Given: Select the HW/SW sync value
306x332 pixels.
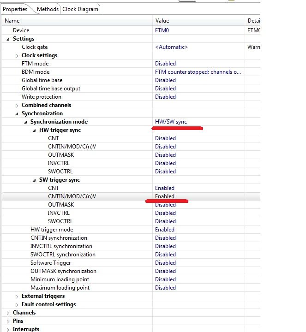Looking at the screenshot, I should click(x=171, y=122).
